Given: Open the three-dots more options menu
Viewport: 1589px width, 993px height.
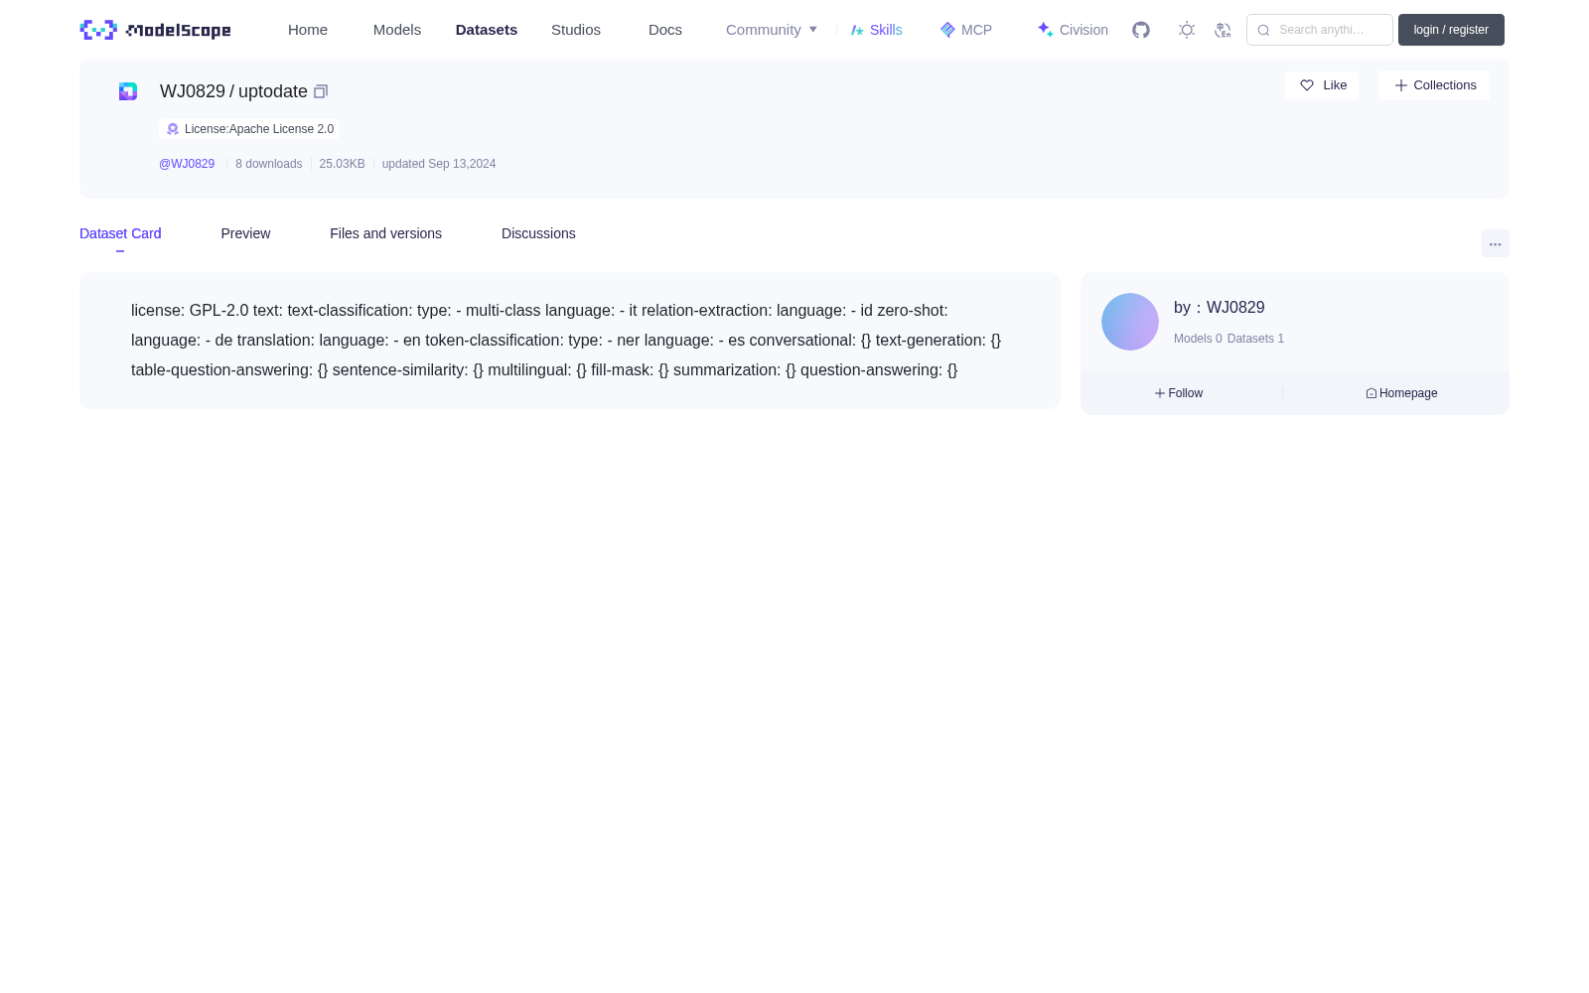Looking at the screenshot, I should click(1495, 243).
